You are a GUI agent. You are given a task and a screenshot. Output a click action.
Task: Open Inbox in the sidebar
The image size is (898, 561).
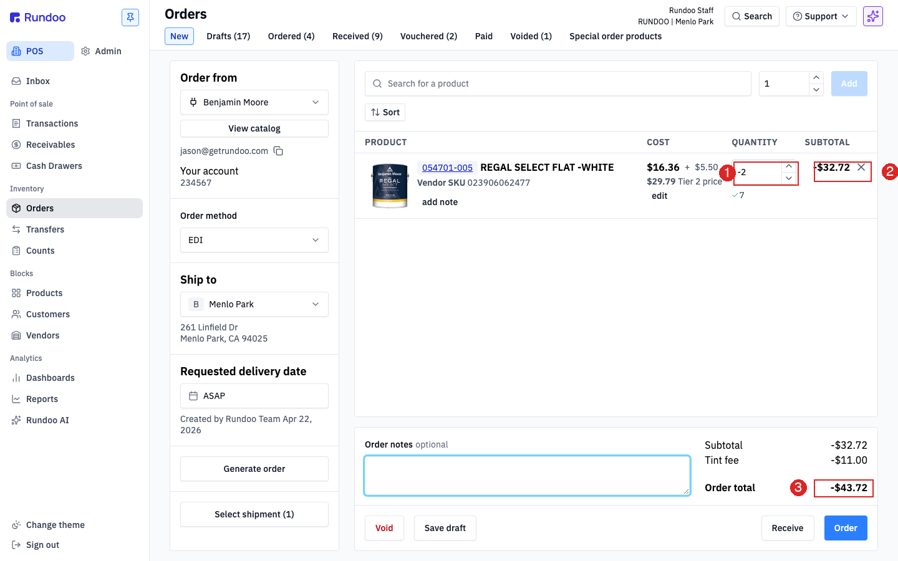coord(75,81)
